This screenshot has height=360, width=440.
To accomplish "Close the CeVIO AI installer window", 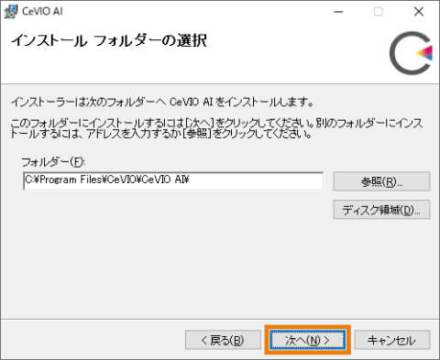I will (418, 12).
